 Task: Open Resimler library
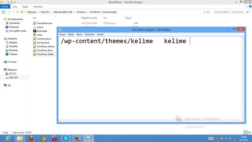[x=13, y=50]
